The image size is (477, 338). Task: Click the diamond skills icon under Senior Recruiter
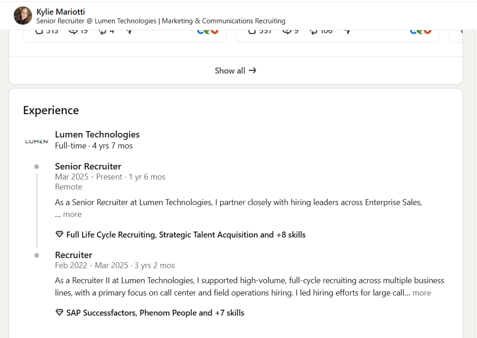pos(60,234)
